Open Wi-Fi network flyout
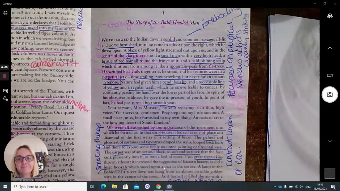 tap(296, 187)
